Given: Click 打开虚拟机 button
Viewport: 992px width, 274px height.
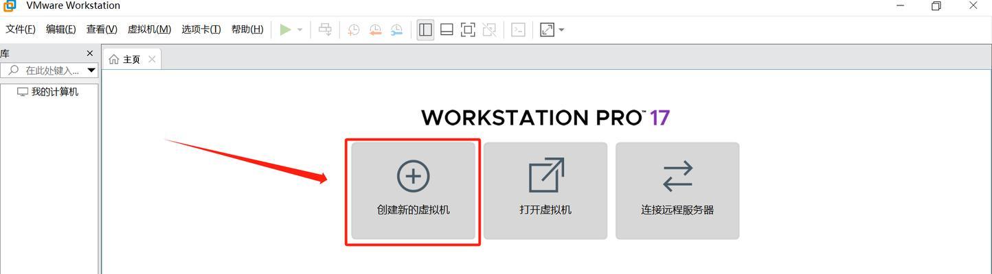Looking at the screenshot, I should point(545,190).
